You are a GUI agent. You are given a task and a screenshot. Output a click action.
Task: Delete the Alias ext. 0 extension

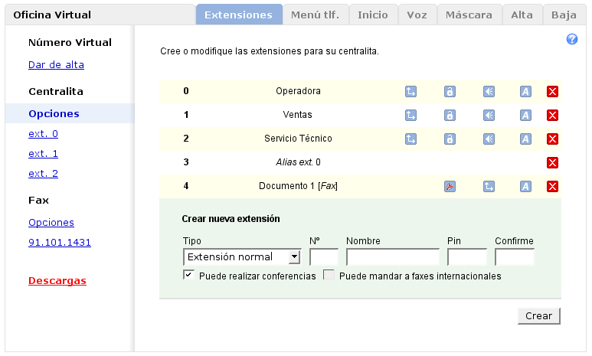[x=552, y=162]
